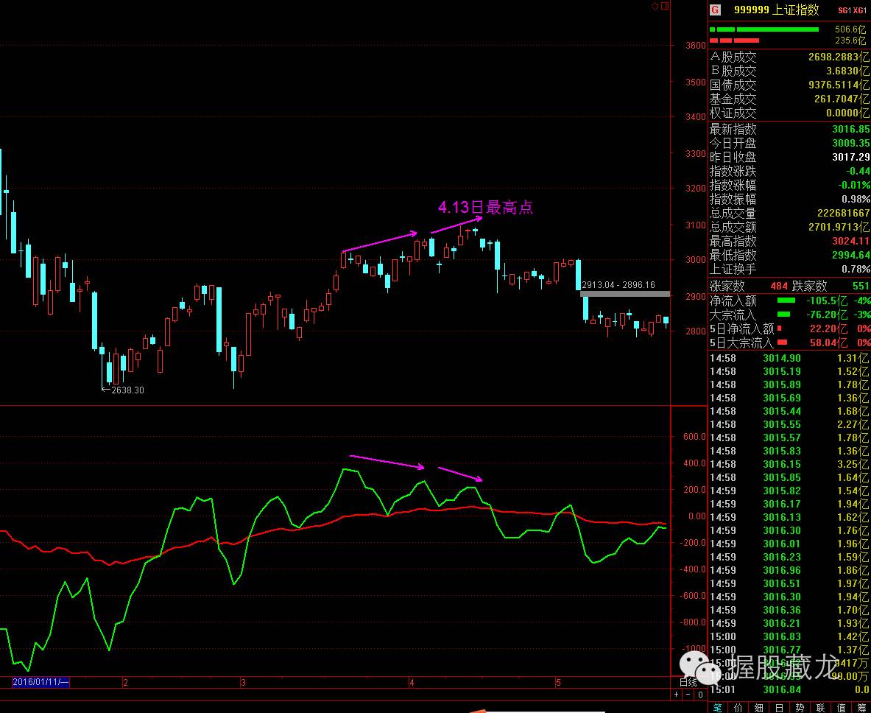The height and width of the screenshot is (713, 871).
Task: Click the 3000 price axis label
Action: pos(696,260)
